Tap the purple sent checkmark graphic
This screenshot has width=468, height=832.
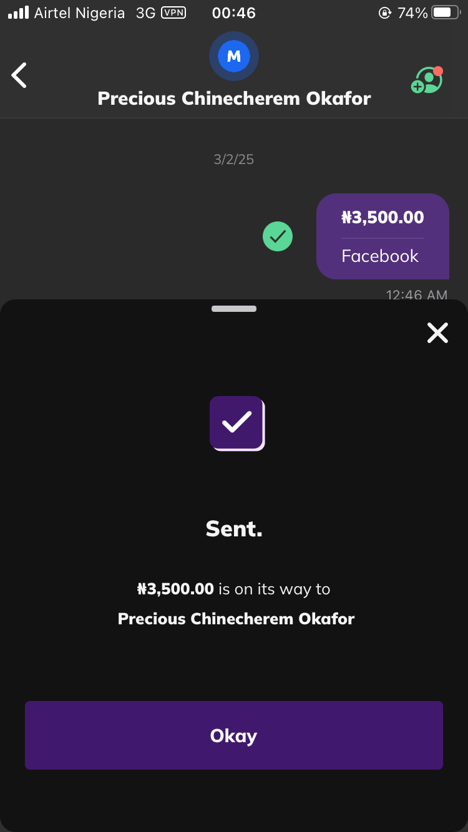(237, 423)
